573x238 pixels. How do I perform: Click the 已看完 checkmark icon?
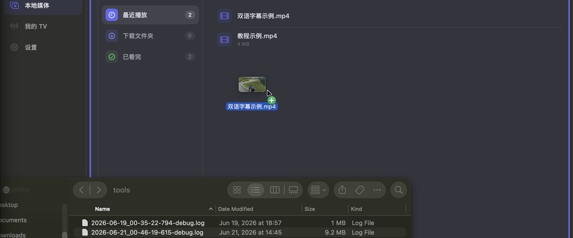click(112, 57)
